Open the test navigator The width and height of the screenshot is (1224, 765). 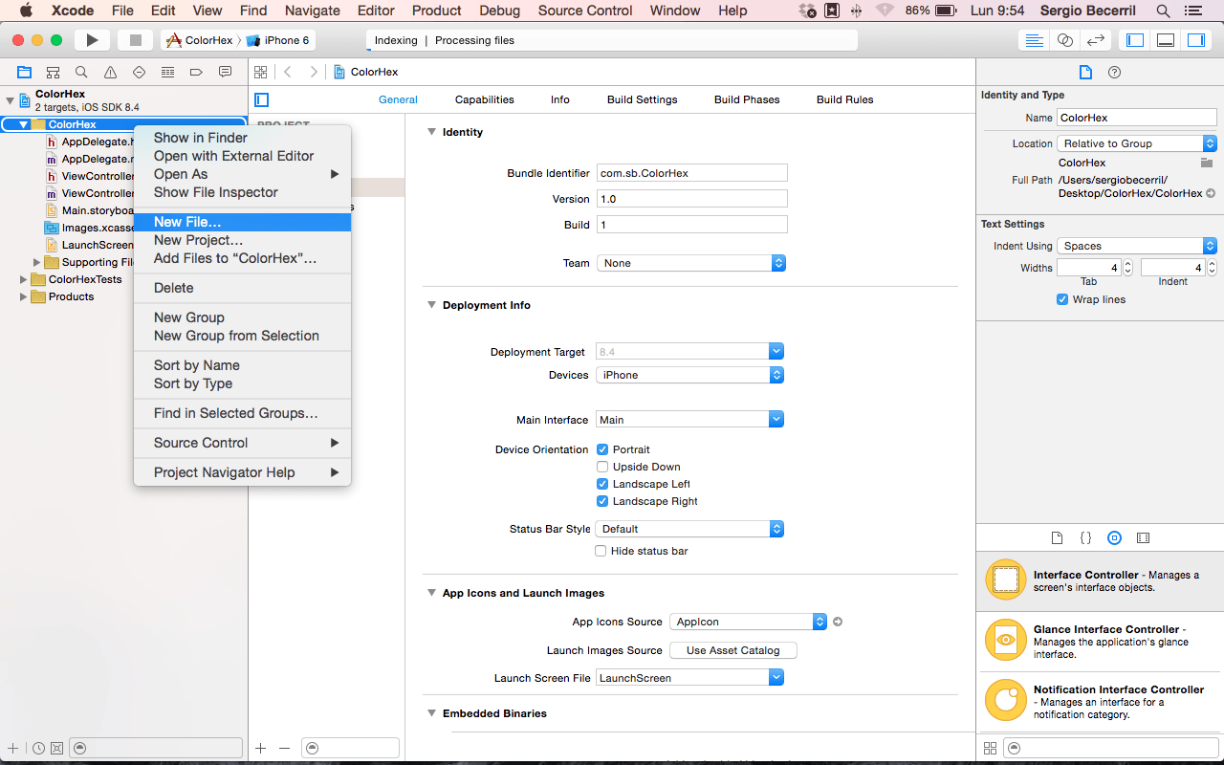pyautogui.click(x=139, y=72)
